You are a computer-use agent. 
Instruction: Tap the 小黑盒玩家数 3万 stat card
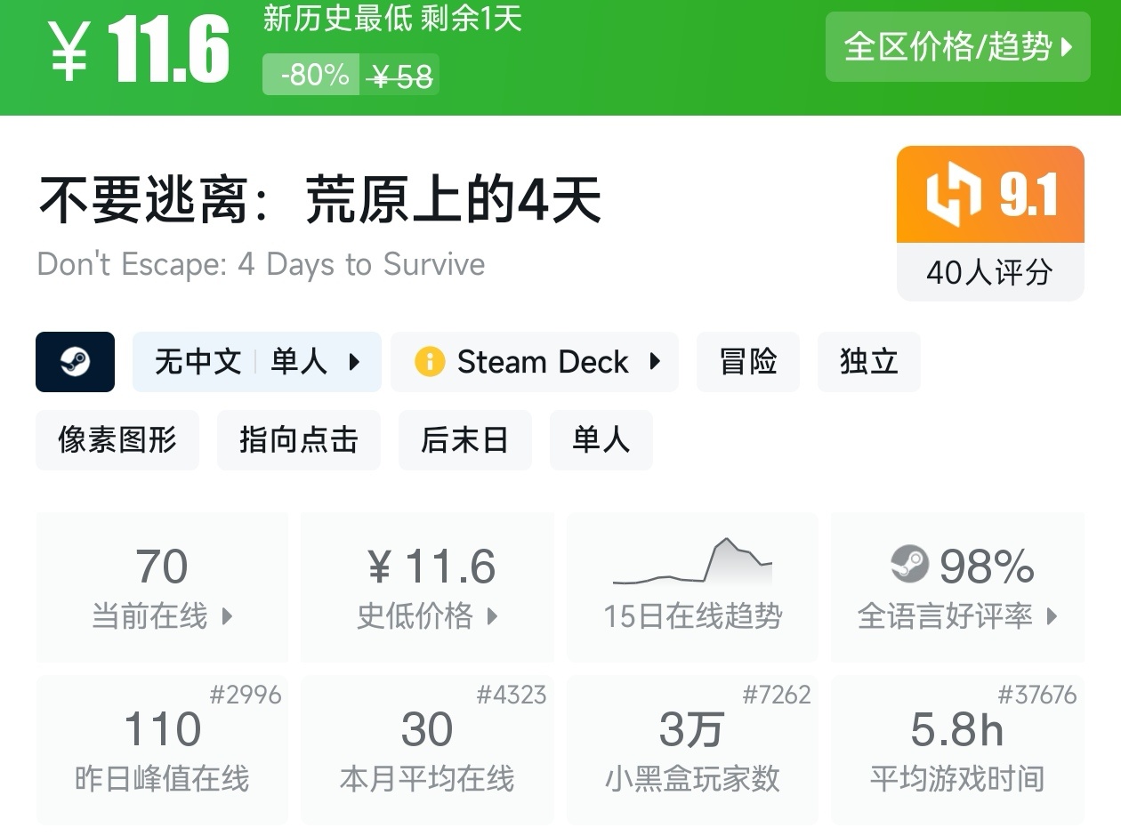pos(692,750)
